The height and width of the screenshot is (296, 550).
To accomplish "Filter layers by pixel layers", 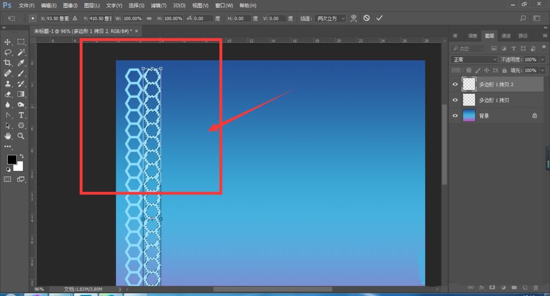I will click(494, 48).
